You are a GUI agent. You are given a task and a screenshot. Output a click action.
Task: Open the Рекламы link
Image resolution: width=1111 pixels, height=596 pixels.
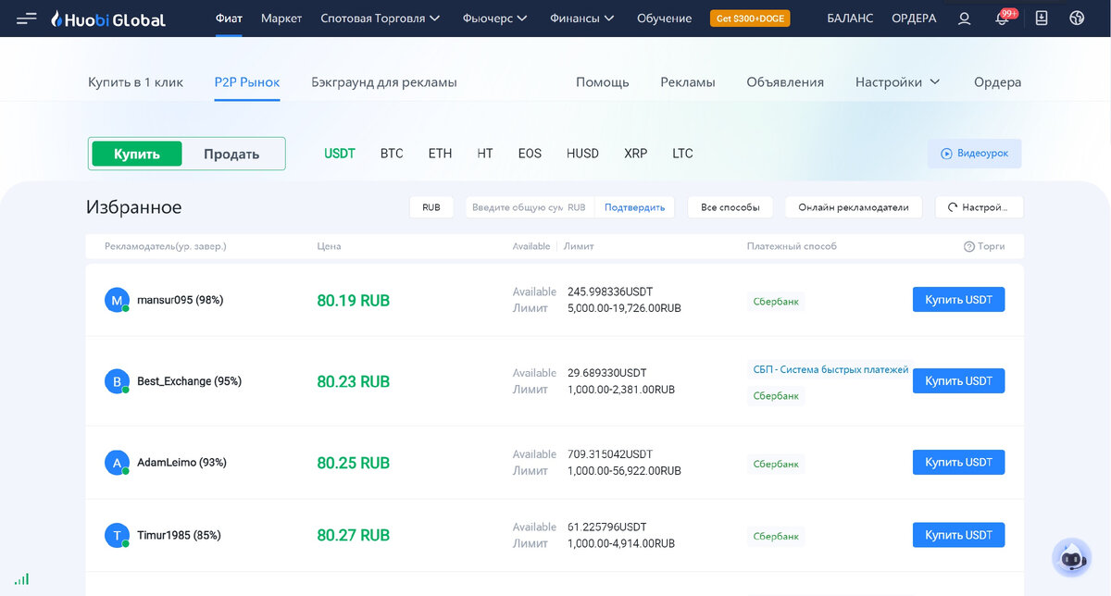coord(688,81)
